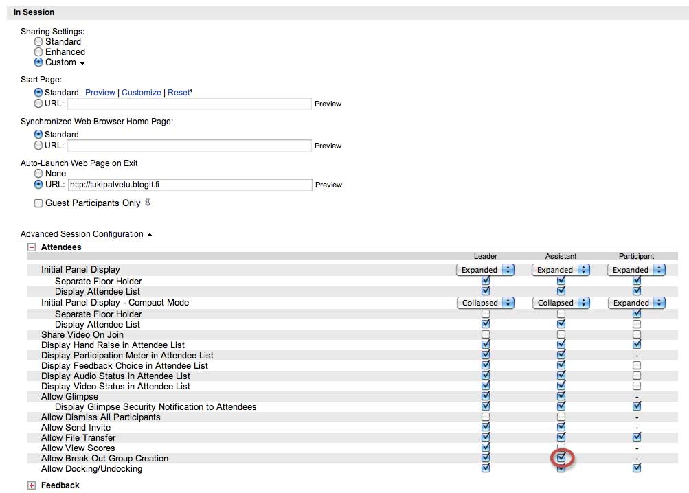Viewport: 689px width, 493px height.
Task: Collapse Advanced Session Configuration triangle
Action: click(x=150, y=235)
